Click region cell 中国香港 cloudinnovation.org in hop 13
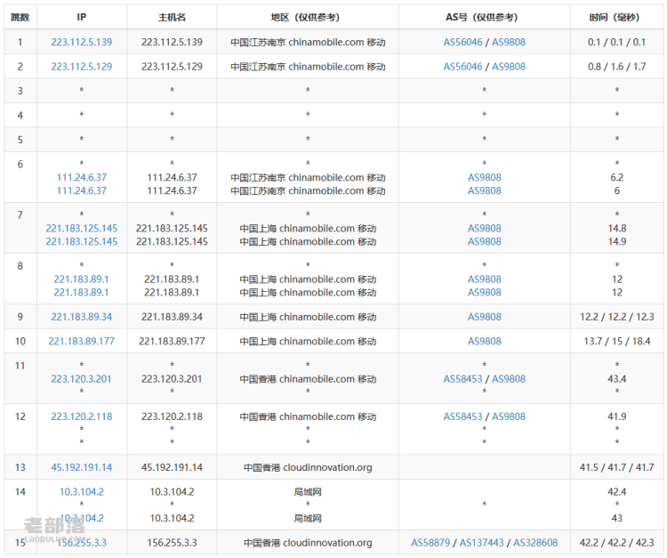Viewport: 667px width, 558px height. [x=308, y=467]
